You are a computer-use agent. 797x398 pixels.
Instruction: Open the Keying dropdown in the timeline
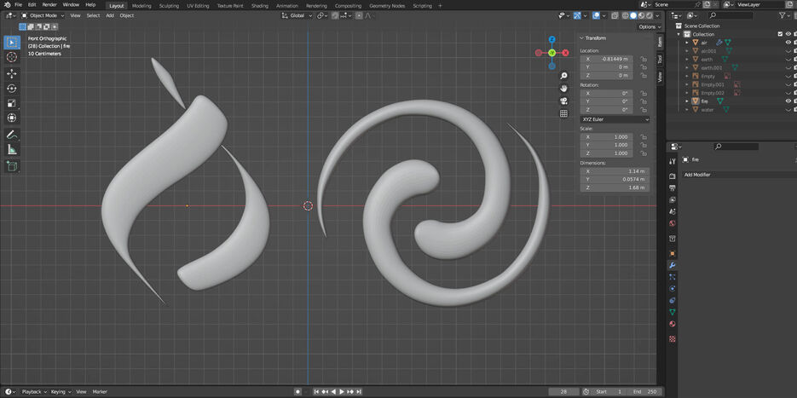coord(60,392)
